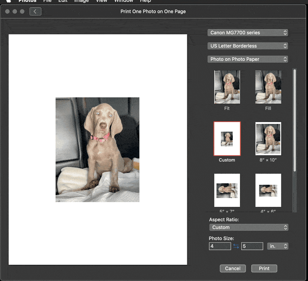Open the Canon MG7700 series printer dropdown

(247, 33)
